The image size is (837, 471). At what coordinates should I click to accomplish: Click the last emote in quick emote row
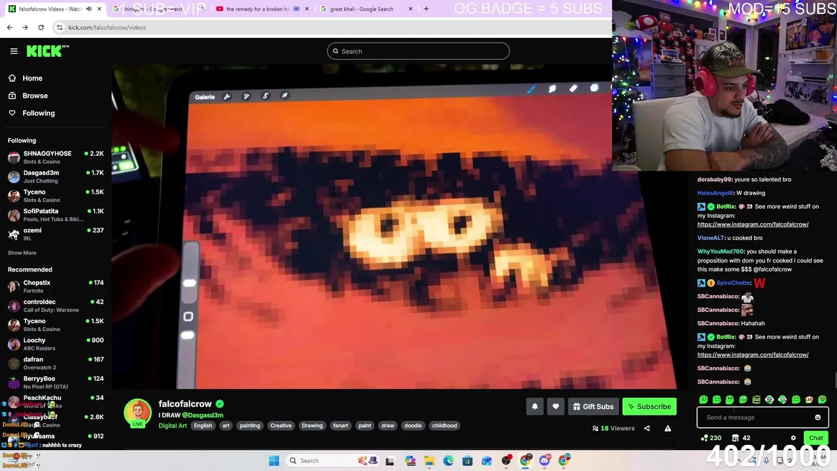(x=822, y=400)
